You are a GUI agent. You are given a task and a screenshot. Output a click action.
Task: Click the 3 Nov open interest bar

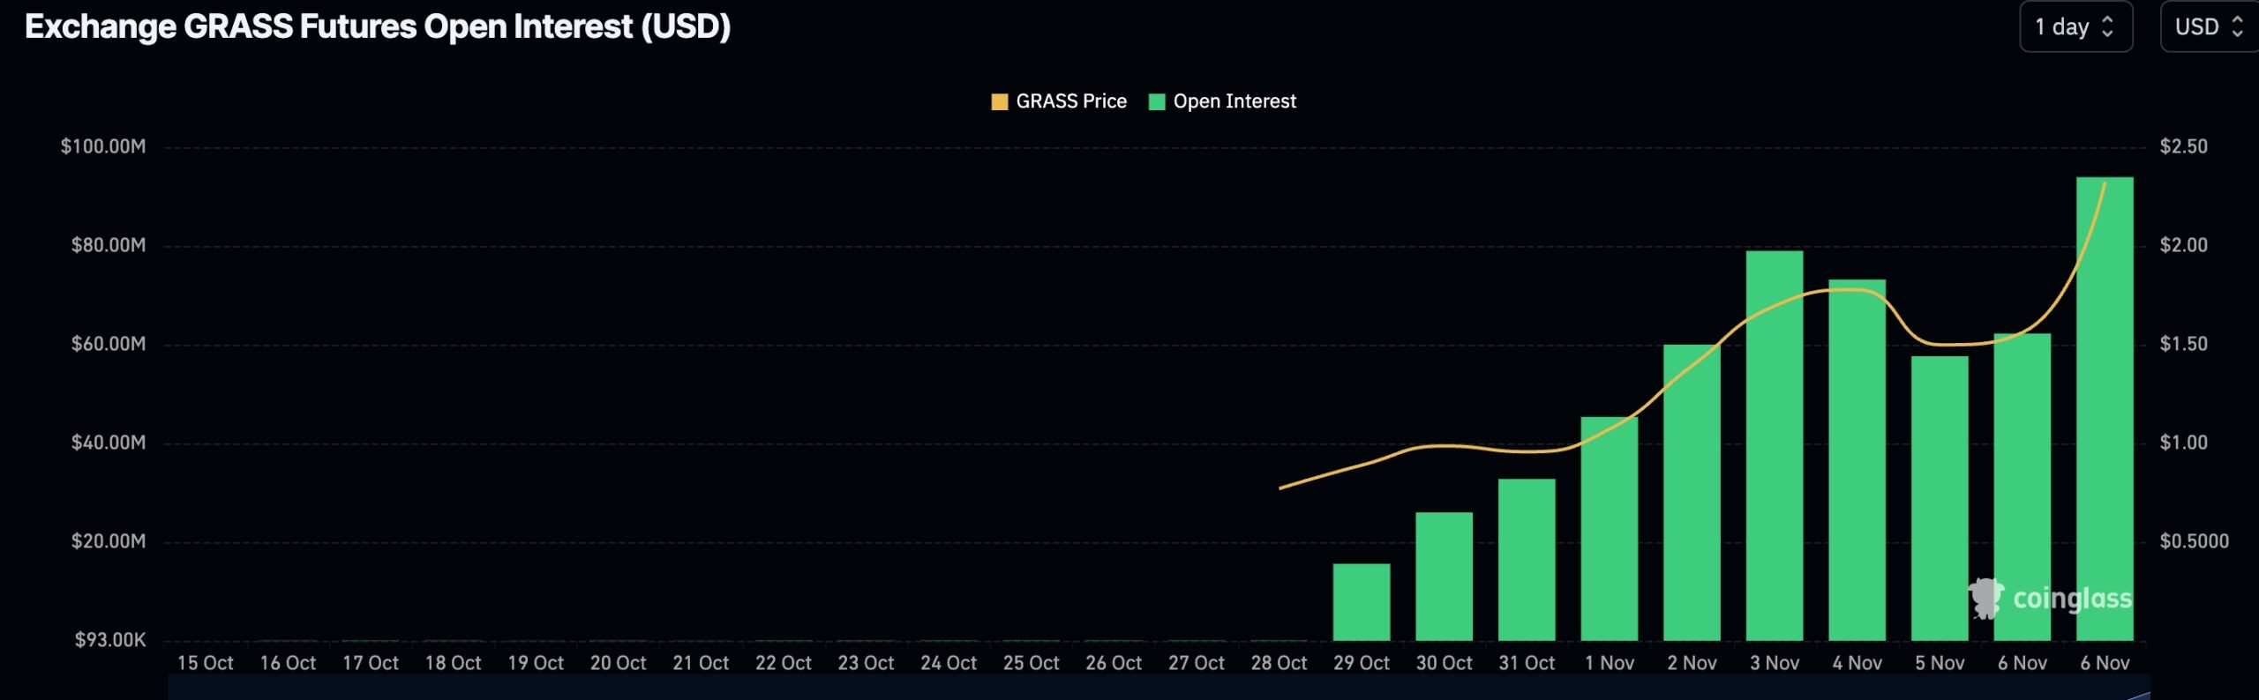tap(1775, 446)
